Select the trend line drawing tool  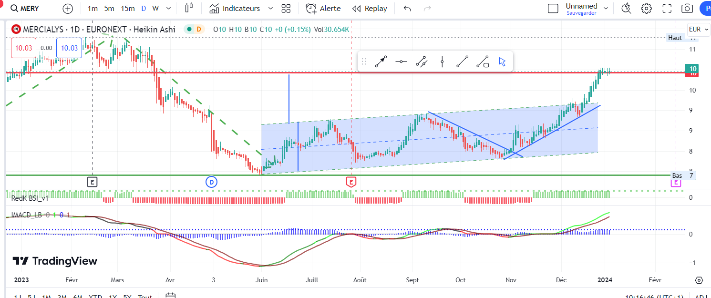click(x=462, y=62)
